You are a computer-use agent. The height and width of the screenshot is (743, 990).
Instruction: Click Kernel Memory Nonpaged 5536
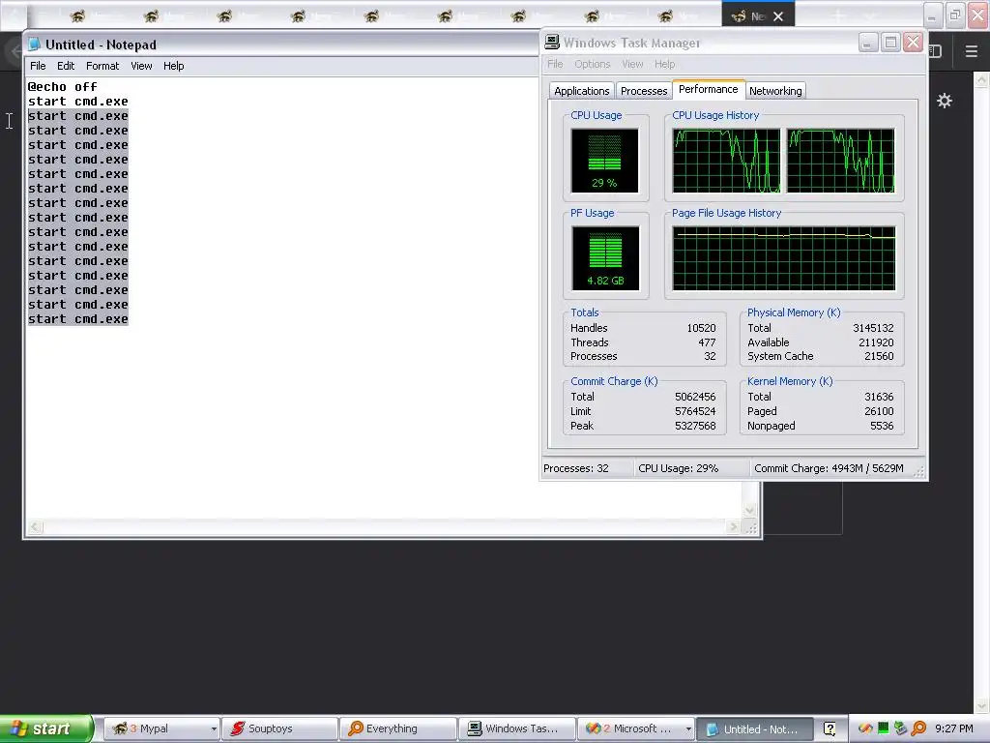coord(882,426)
